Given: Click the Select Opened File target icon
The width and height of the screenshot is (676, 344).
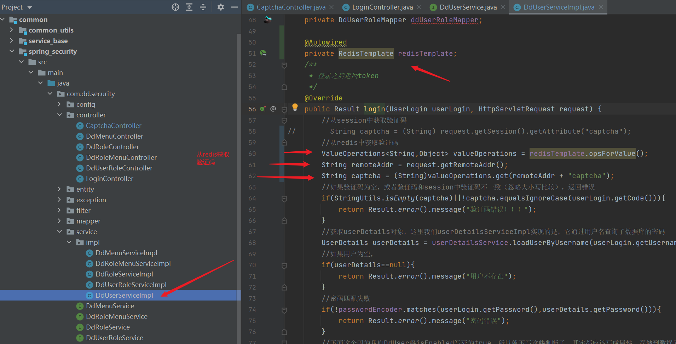Looking at the screenshot, I should [x=175, y=7].
